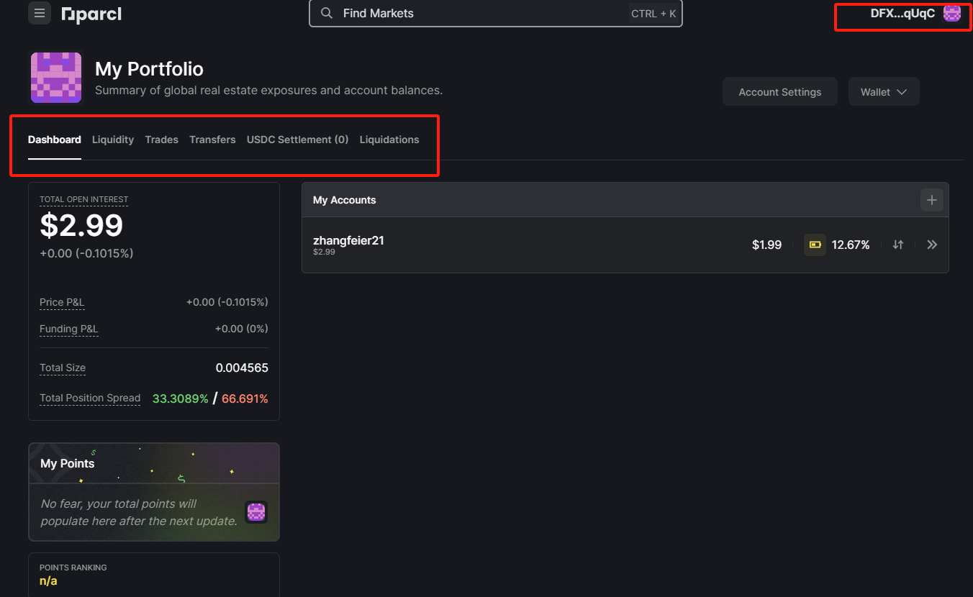This screenshot has width=973, height=597.
Task: Switch to the Trades tab
Action: [162, 140]
